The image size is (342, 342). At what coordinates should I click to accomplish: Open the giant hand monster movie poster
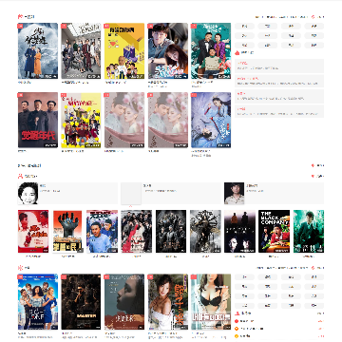pyautogui.click(x=67, y=231)
